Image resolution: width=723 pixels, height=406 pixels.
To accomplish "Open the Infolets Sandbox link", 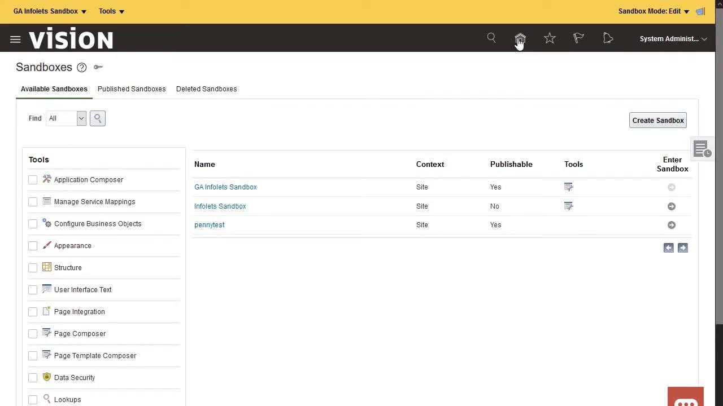I will (x=220, y=206).
